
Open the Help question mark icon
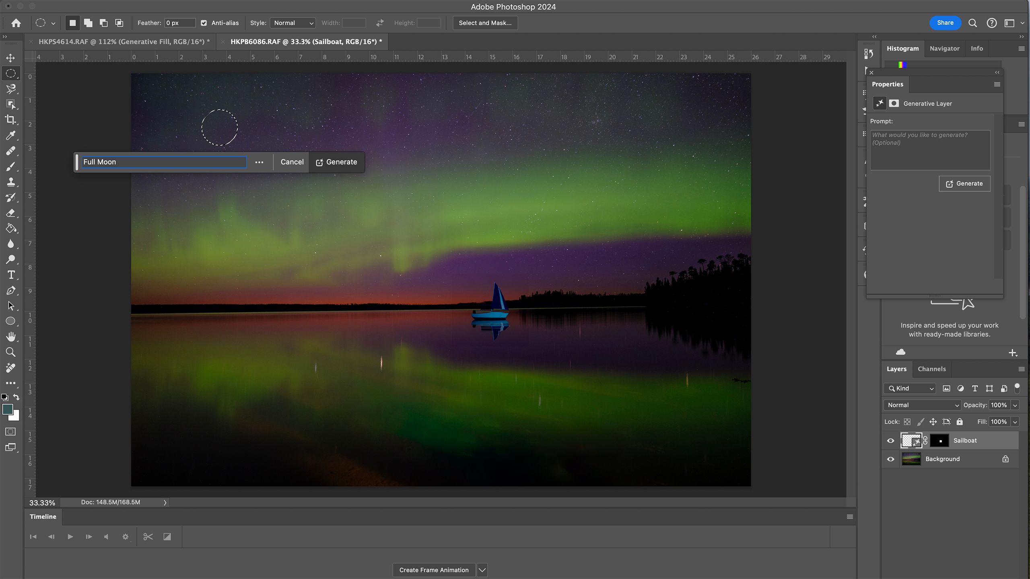pos(992,23)
